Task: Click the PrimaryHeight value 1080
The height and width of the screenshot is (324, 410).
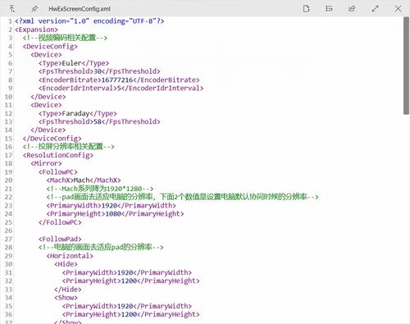Action: point(113,214)
